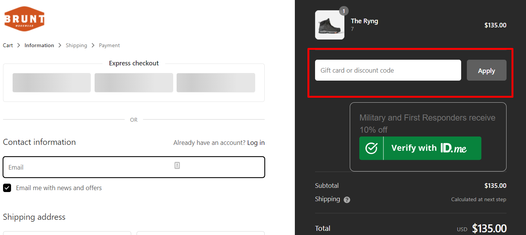Uncheck Email me with news and offers
The height and width of the screenshot is (235, 526).
(x=7, y=188)
